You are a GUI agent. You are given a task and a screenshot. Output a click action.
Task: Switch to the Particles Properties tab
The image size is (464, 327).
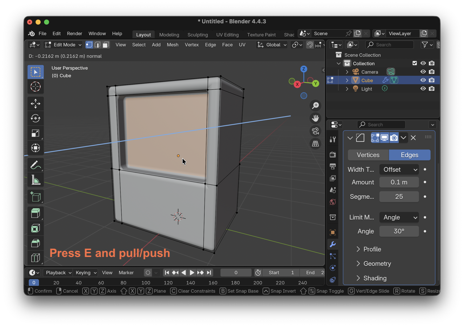(x=332, y=256)
